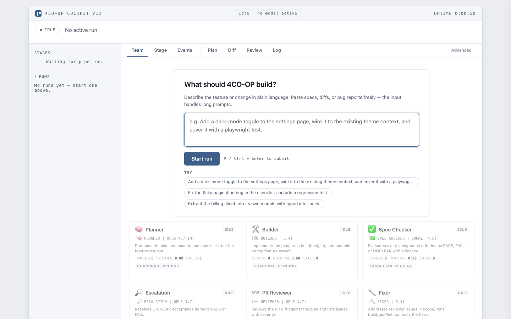Click the STAGES sidebar heading

pos(42,53)
